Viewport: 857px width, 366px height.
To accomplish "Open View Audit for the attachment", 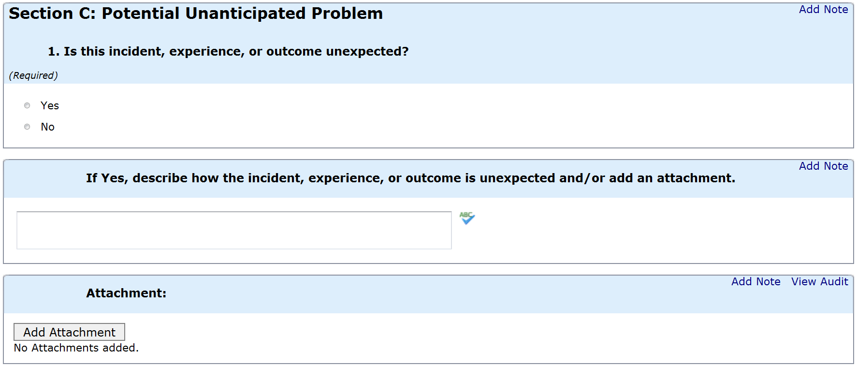I will click(819, 282).
